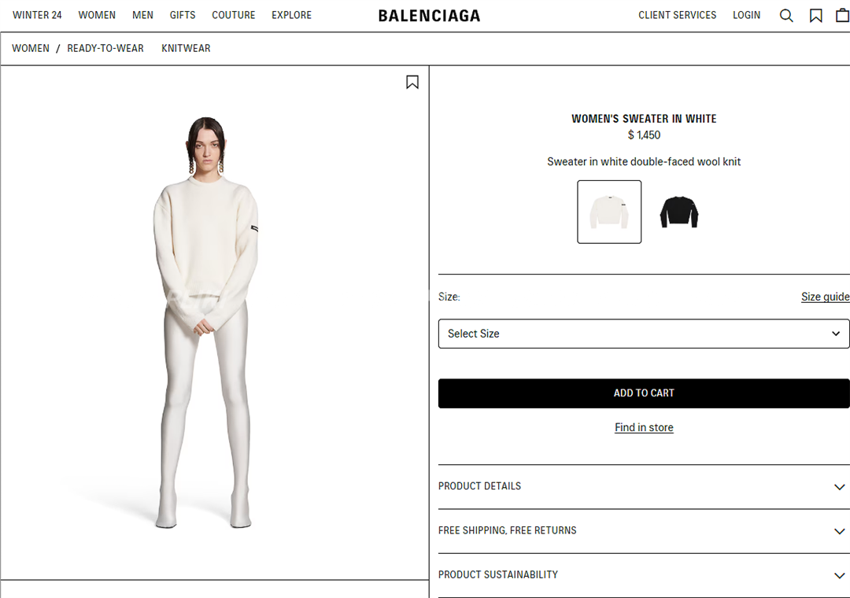The width and height of the screenshot is (850, 598).
Task: Open the Winter 24 menu
Action: [38, 15]
